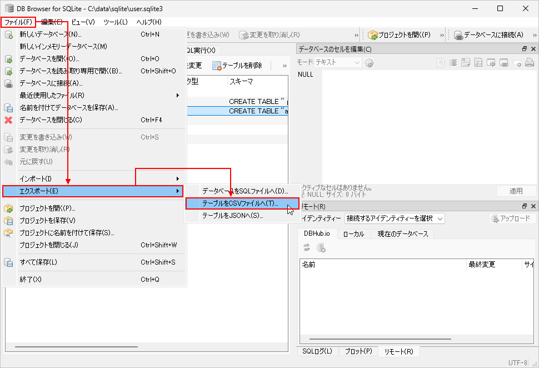Click the gear icon beside mode dropdown
539x368 pixels.
pyautogui.click(x=368, y=63)
